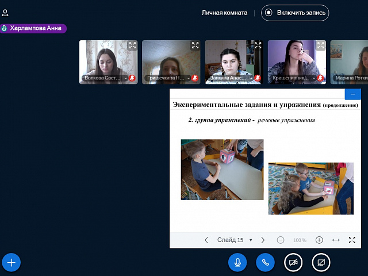368x276 pixels.
Task: Zoom out of the presentation
Action: tap(281, 240)
